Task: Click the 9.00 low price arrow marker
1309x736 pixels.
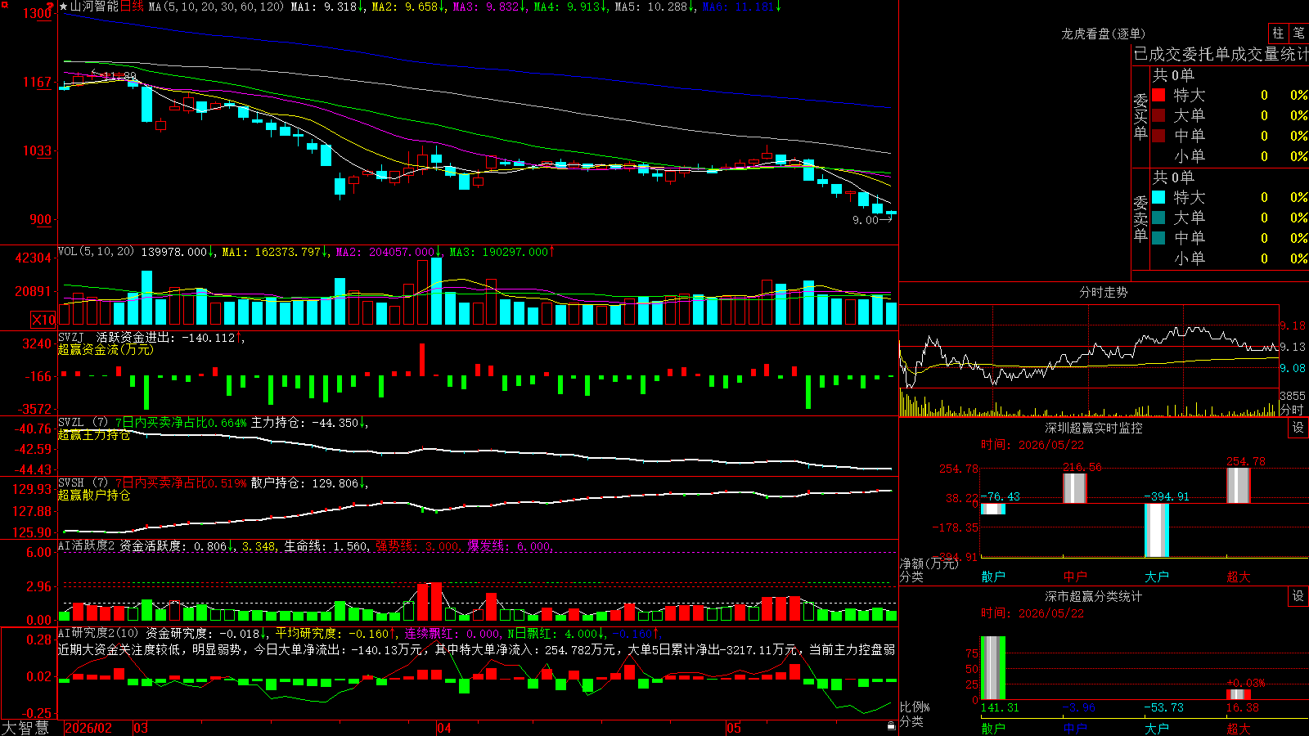Action: (872, 220)
